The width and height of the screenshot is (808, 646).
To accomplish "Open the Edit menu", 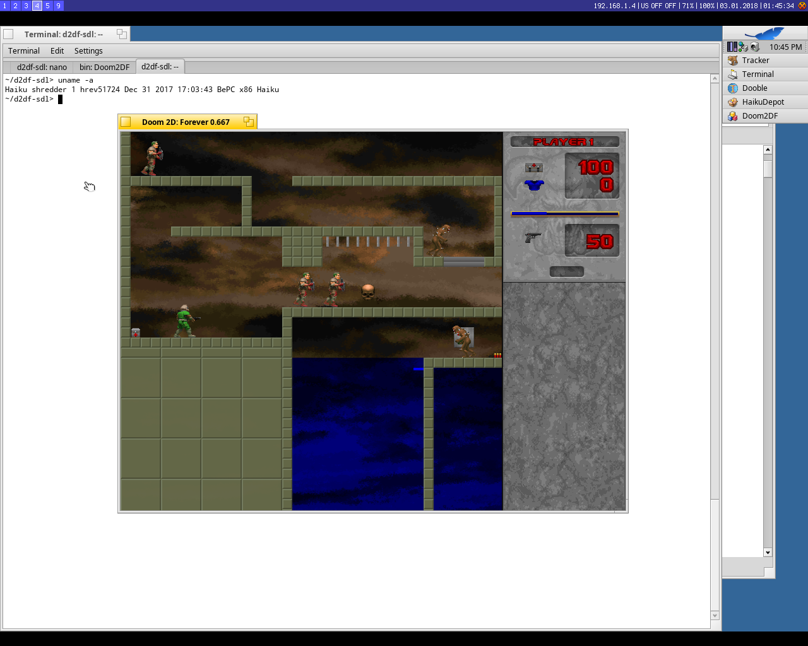I will point(57,50).
